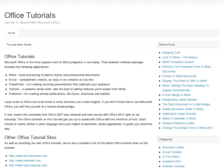Open Lists In Word – The Basics post
Image resolution: width=224 pixels, height=168 pixels.
180,57
